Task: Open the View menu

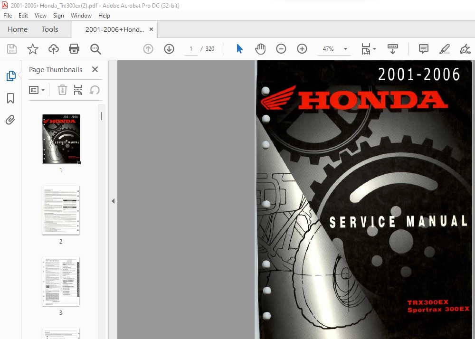Action: tap(40, 16)
